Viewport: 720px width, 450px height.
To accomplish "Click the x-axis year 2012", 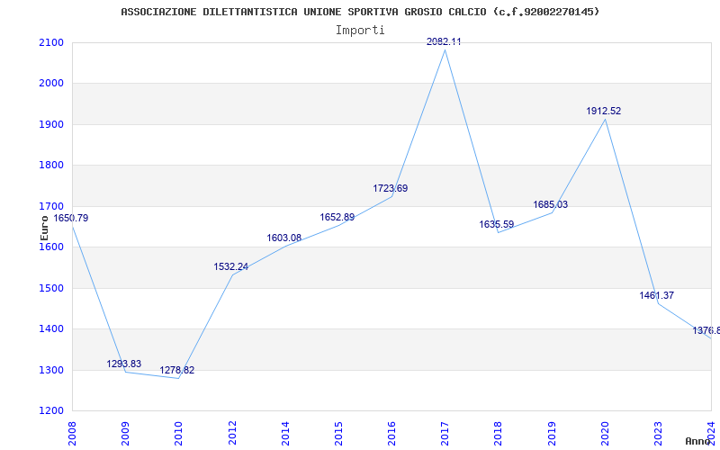I will (232, 434).
